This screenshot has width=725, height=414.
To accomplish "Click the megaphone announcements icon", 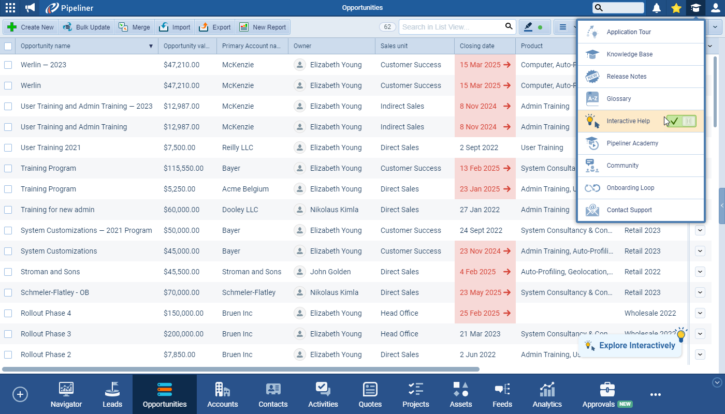I will [31, 8].
